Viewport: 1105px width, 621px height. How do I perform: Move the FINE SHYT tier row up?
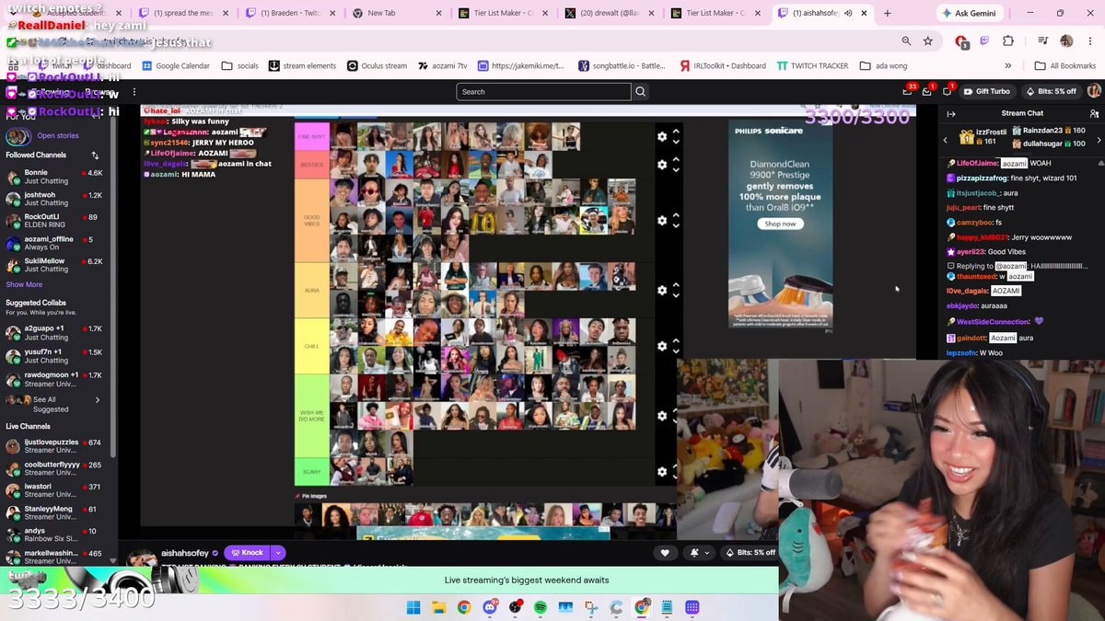click(x=676, y=132)
